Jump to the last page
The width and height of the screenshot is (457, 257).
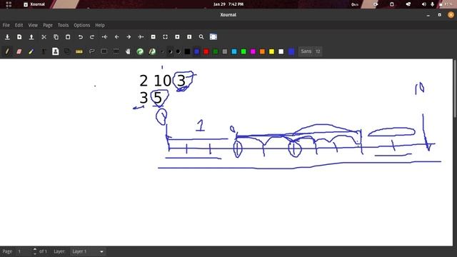[141, 37]
